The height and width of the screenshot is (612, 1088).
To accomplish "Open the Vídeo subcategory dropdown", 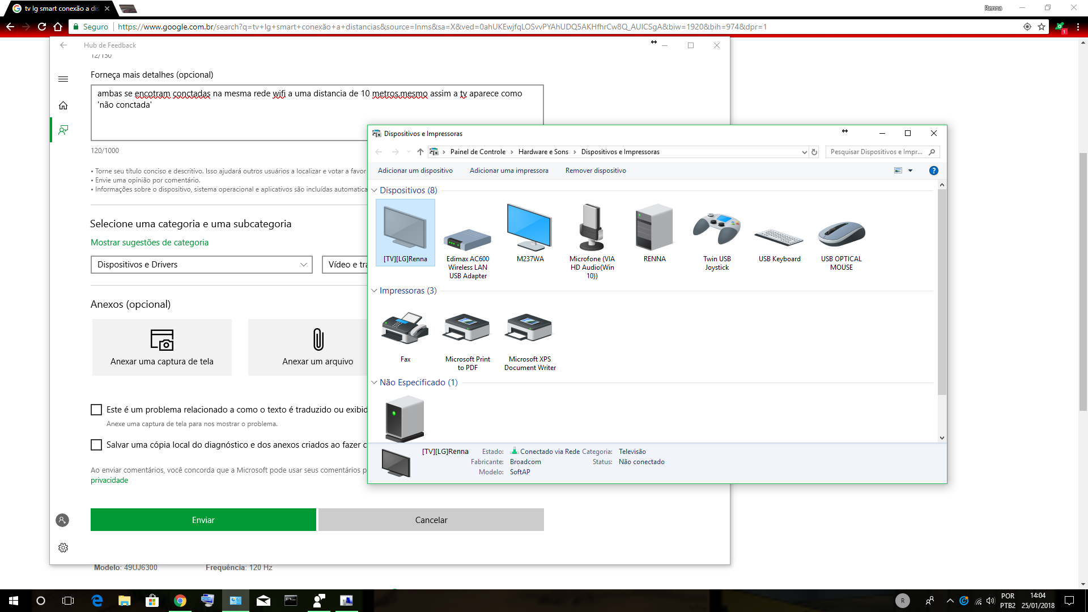I will click(x=345, y=265).
